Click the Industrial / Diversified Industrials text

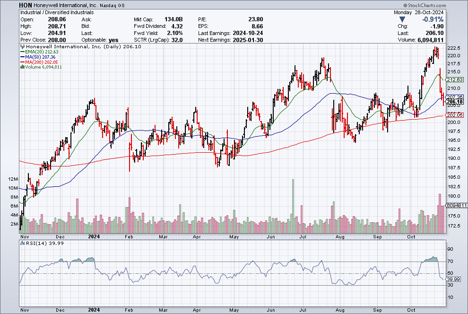coord(57,13)
